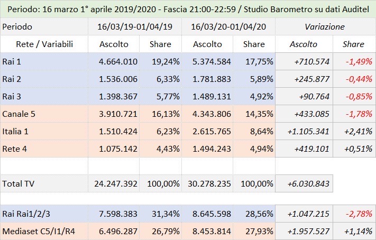Click the Total TV variation +6.030.843

pos(309,183)
